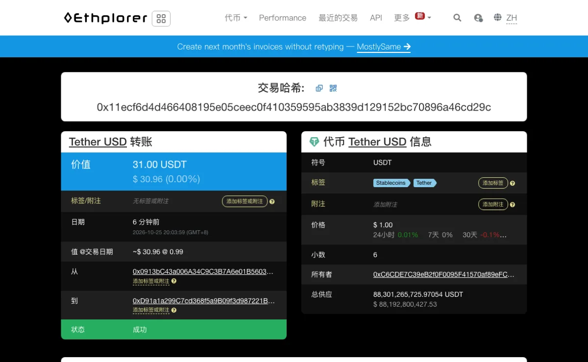Open the apps grid icon beside logo
This screenshot has height=362, width=588.
point(161,19)
